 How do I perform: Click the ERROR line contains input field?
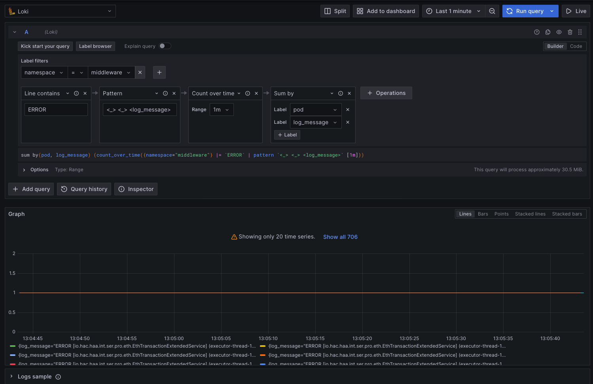(x=55, y=109)
